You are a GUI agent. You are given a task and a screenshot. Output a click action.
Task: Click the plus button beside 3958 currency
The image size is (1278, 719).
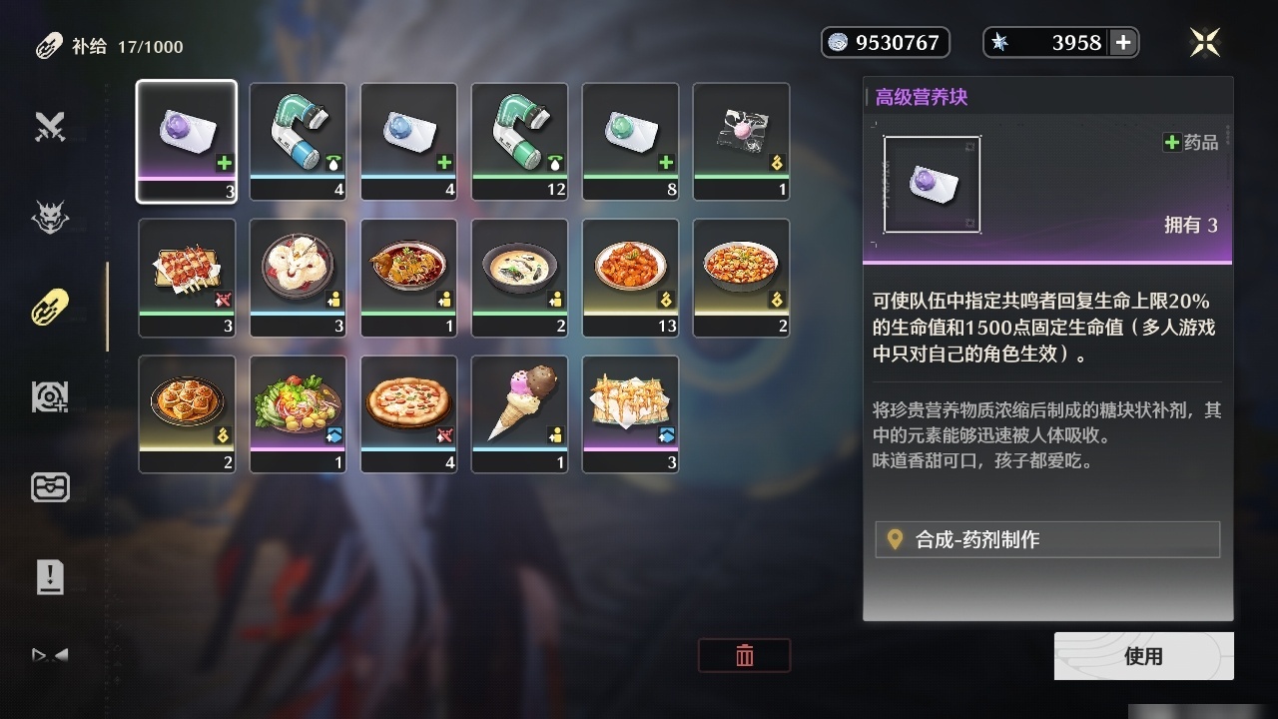(x=1123, y=42)
